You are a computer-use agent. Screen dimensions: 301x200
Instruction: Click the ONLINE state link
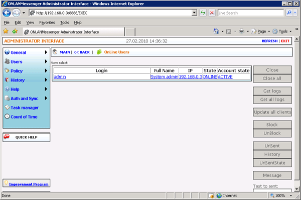pos(210,76)
